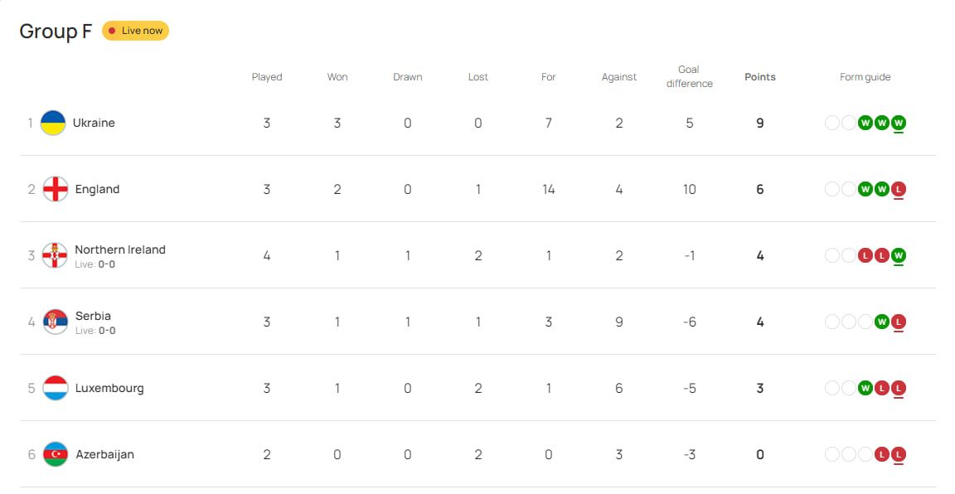Image resolution: width=955 pixels, height=494 pixels.
Task: Click Serbia's Live 0-0 score
Action: pos(95,331)
